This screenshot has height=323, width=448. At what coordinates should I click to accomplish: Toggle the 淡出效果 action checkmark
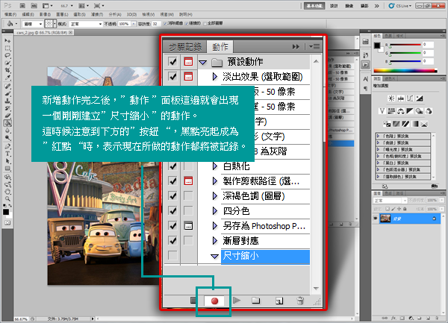[x=172, y=77]
